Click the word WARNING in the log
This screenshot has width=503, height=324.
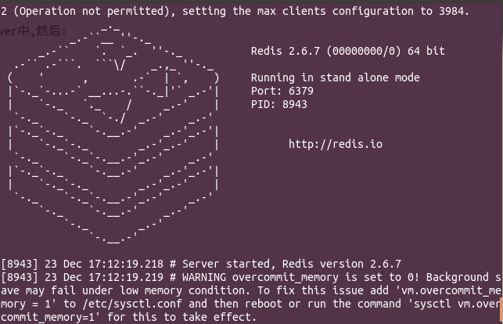[204, 277]
